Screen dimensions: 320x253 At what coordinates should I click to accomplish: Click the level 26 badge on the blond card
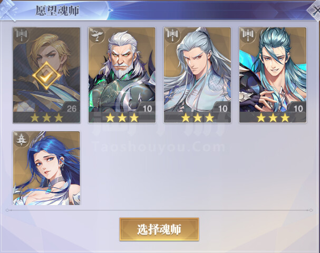click(x=72, y=109)
